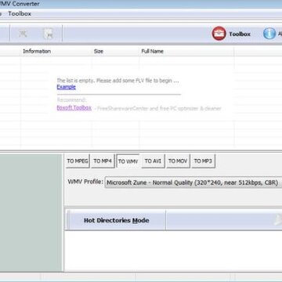The width and height of the screenshot is (282, 282).
Task: Switch to the TO MPEG tab
Action: 78,161
